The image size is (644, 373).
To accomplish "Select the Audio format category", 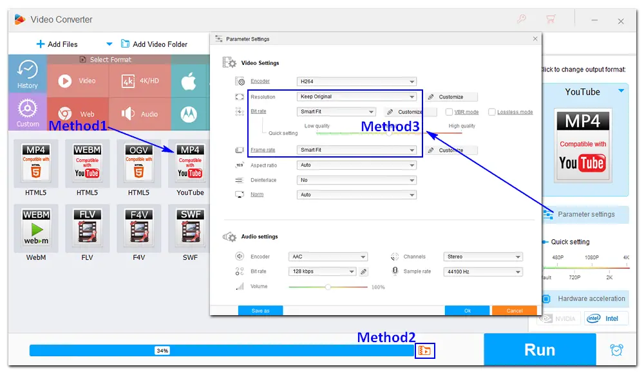I will click(140, 114).
